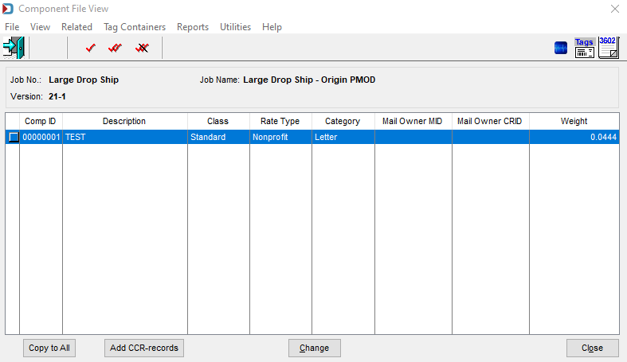Viewport: 627px width, 362px height.
Task: Click the crossed-out checkmarks unselect-all icon
Action: pos(142,49)
